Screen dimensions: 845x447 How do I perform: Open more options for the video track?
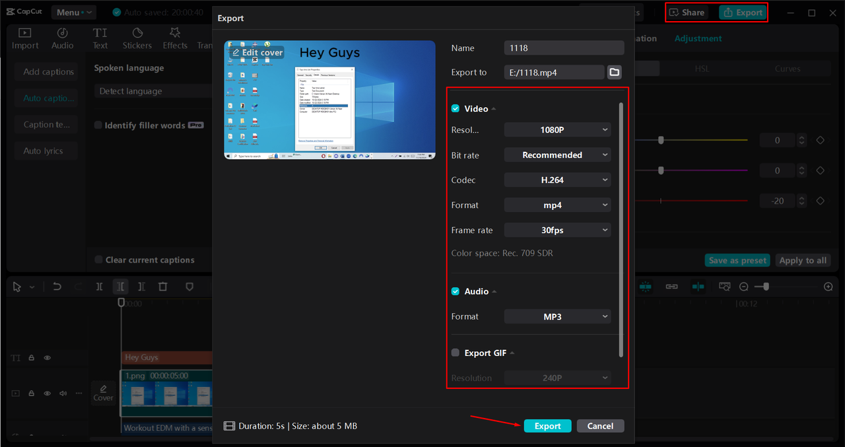click(79, 394)
